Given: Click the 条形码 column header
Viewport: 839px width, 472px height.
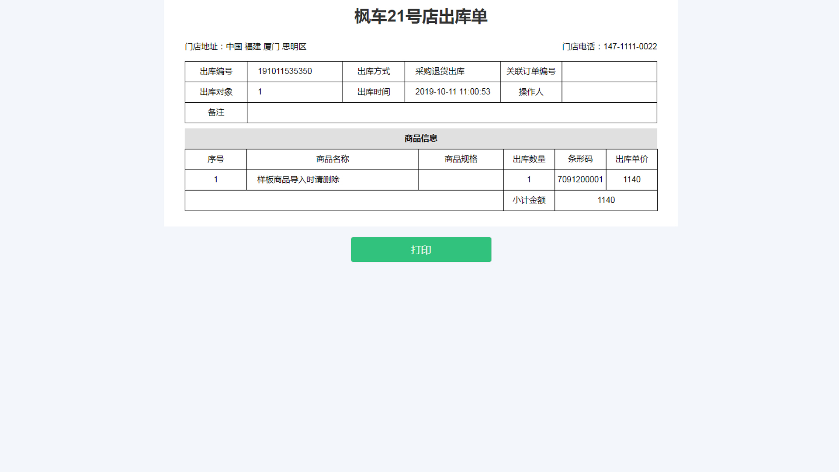Looking at the screenshot, I should pos(580,159).
